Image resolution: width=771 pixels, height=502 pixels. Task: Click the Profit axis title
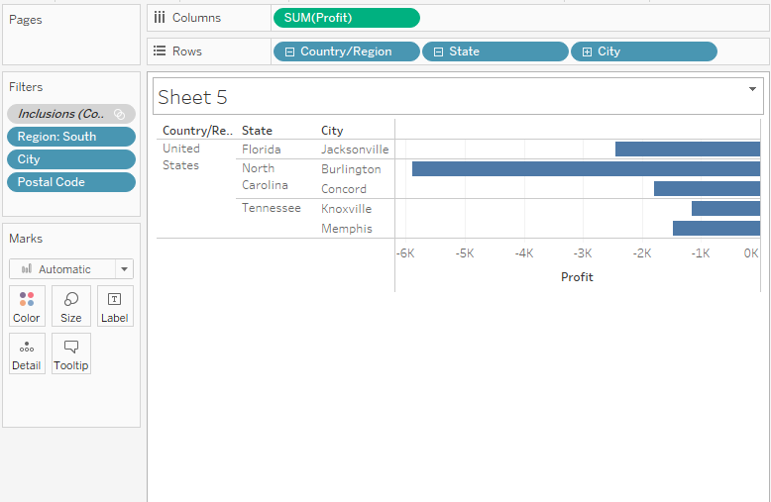[x=577, y=277]
